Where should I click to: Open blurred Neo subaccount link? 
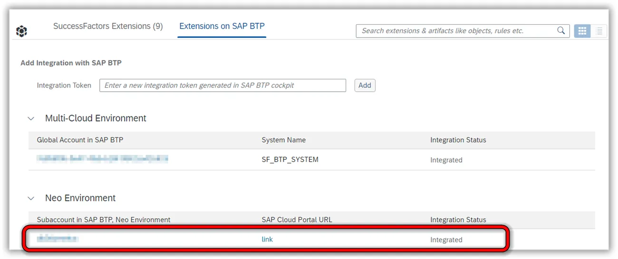[58, 239]
